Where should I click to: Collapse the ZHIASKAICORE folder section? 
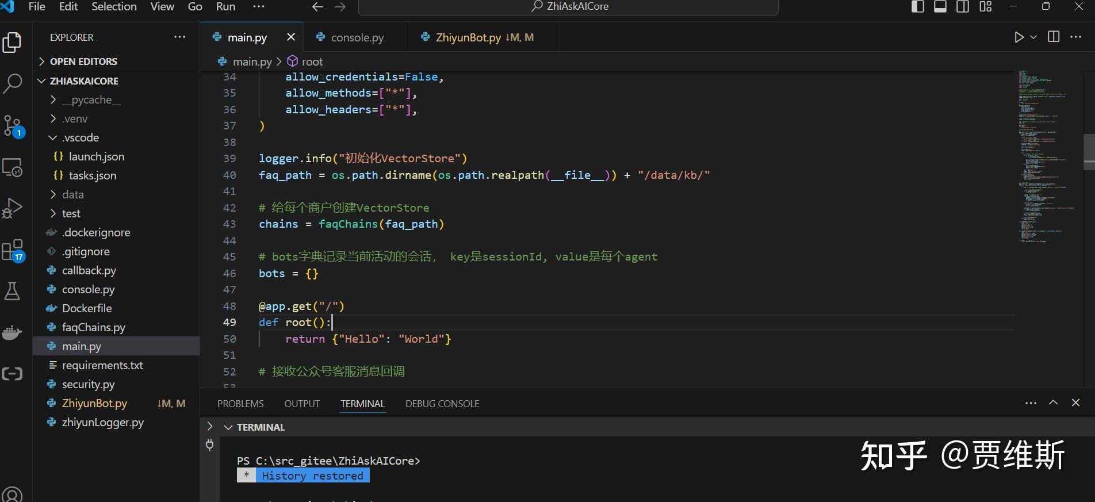116,81
